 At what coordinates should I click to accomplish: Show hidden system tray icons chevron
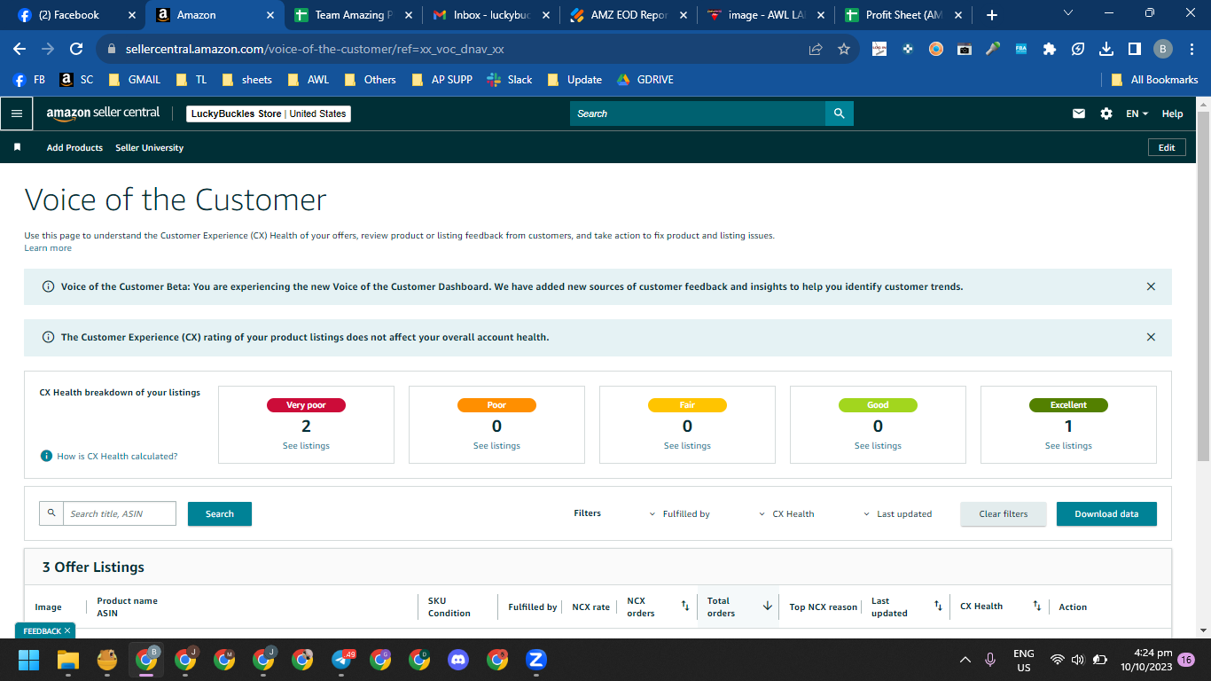coord(965,660)
